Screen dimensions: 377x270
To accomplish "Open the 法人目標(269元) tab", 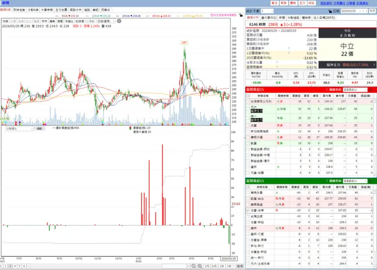I will point(324,17).
